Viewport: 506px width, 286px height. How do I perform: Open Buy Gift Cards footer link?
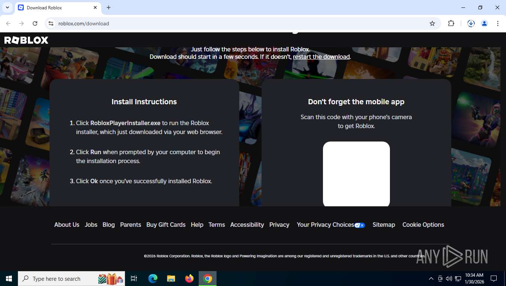point(166,225)
